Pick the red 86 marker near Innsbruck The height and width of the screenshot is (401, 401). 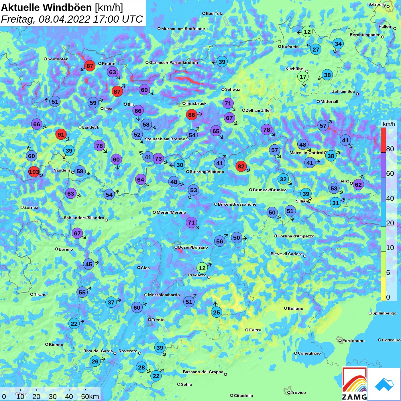[192, 115]
